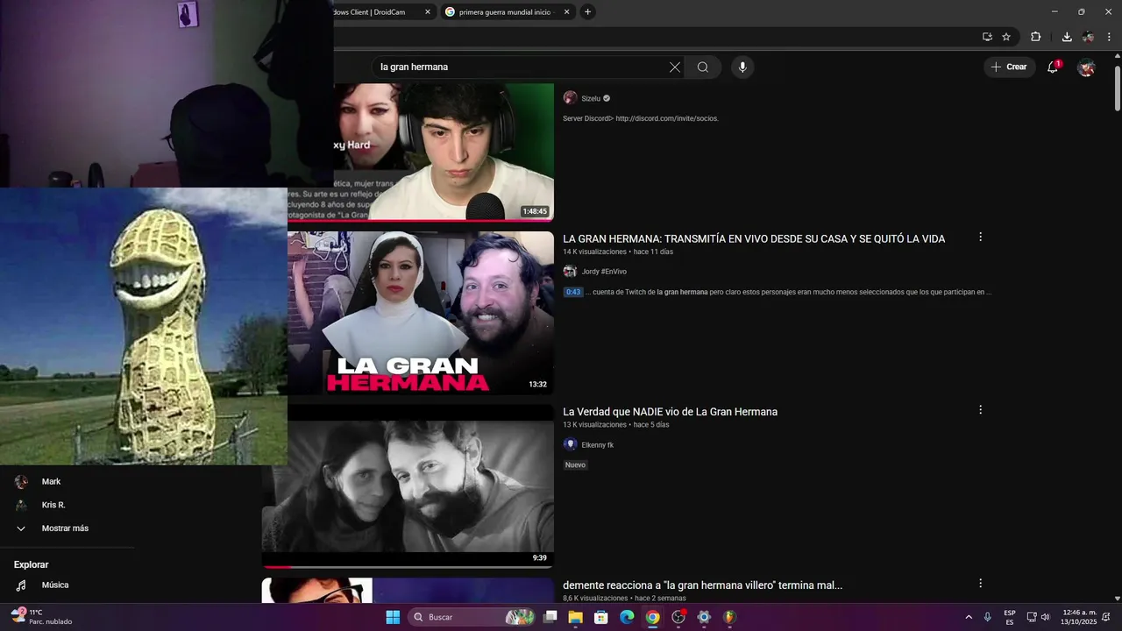Jump to the 0:43 timestamp chip

(572, 292)
